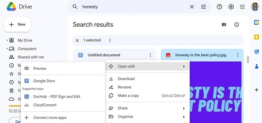Image resolution: width=262 pixels, height=123 pixels.
Task: Select Connect more apps option
Action: coord(63,118)
